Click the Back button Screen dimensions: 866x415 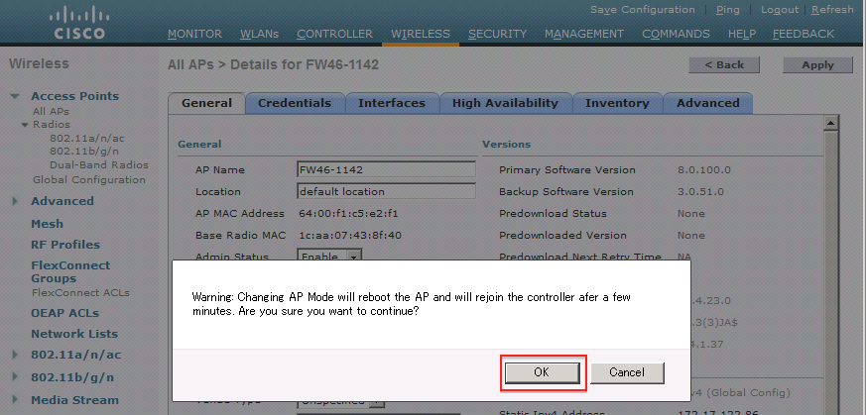click(724, 64)
